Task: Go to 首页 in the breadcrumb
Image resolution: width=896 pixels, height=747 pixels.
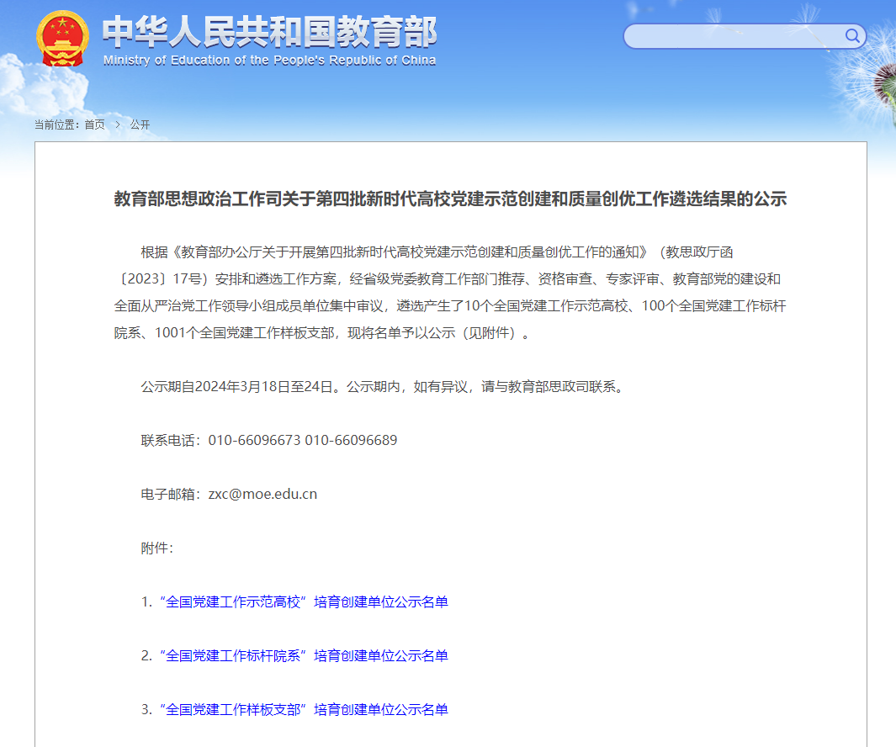Action: 95,124
